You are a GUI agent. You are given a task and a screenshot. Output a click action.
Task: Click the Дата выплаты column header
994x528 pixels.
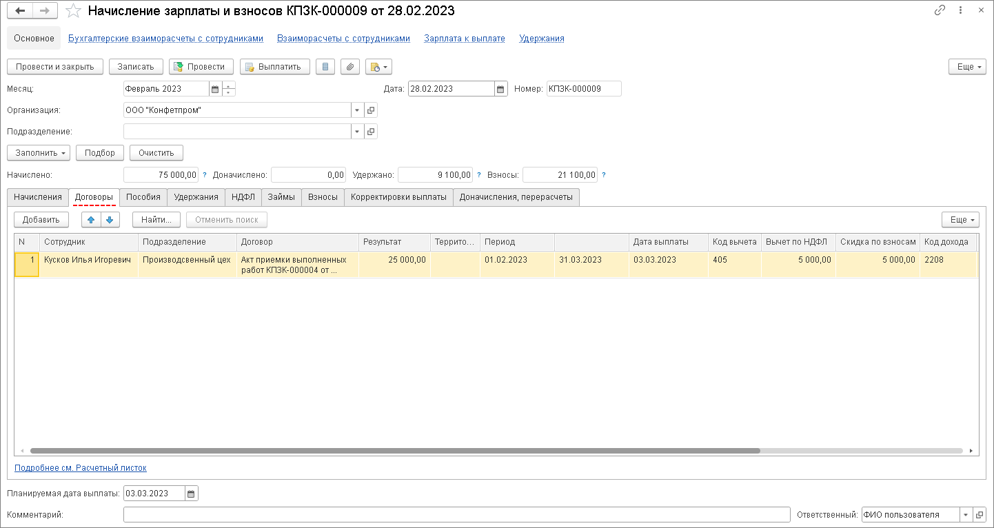click(668, 242)
